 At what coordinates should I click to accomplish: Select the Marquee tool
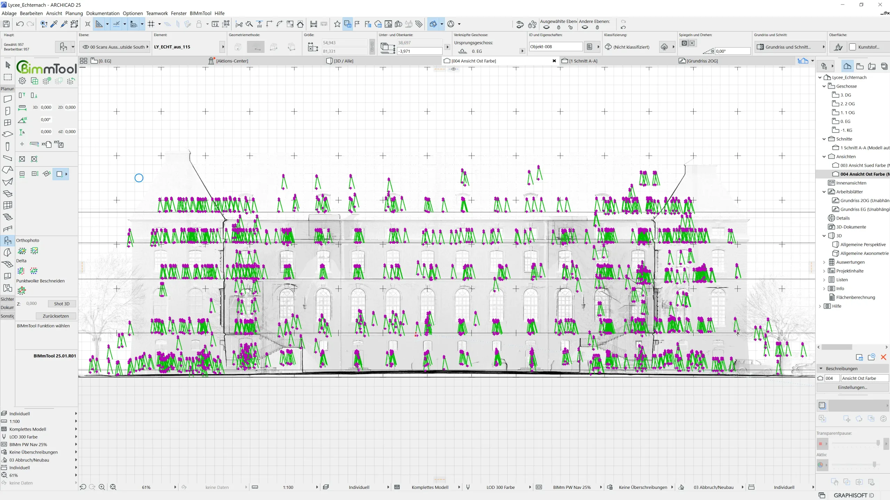(8, 77)
